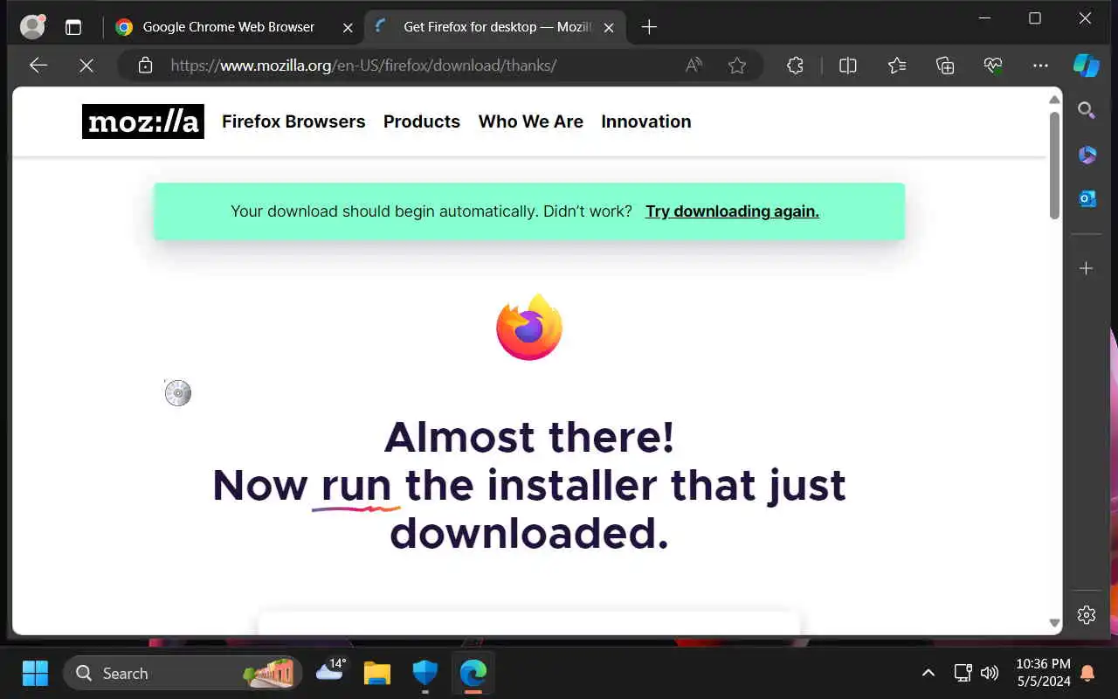This screenshot has width=1118, height=699.
Task: Activate Read aloud icon in address bar
Action: click(694, 66)
